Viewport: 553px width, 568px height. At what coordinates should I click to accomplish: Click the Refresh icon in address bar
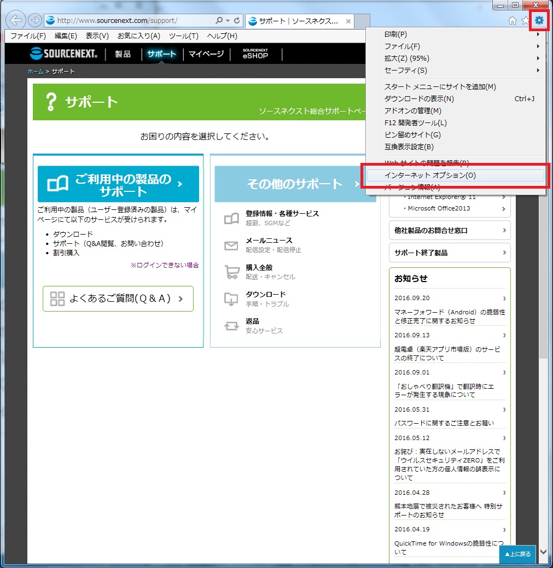point(237,21)
